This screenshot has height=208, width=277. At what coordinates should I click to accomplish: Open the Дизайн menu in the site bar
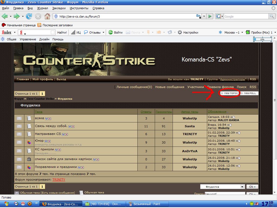[44, 39]
